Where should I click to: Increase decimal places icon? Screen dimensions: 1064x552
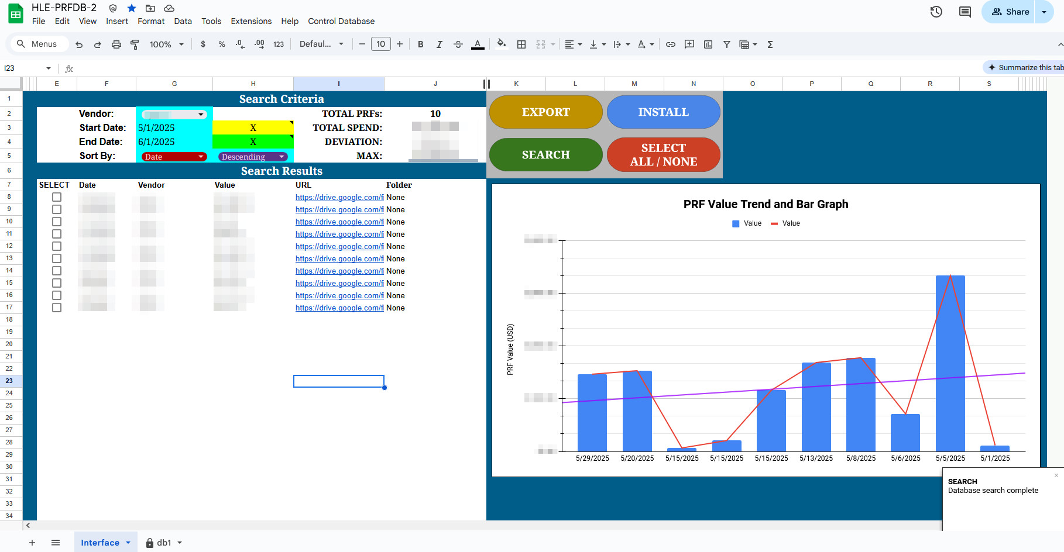(259, 44)
